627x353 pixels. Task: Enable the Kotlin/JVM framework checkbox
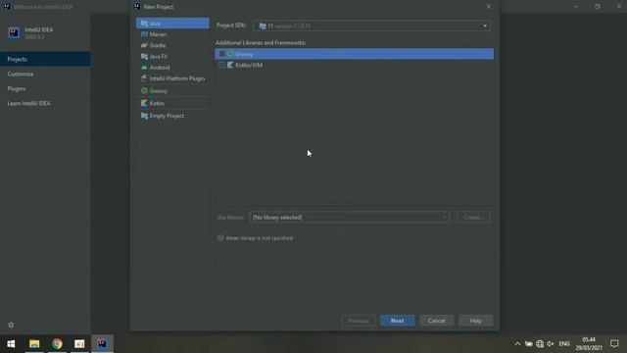pyautogui.click(x=222, y=65)
